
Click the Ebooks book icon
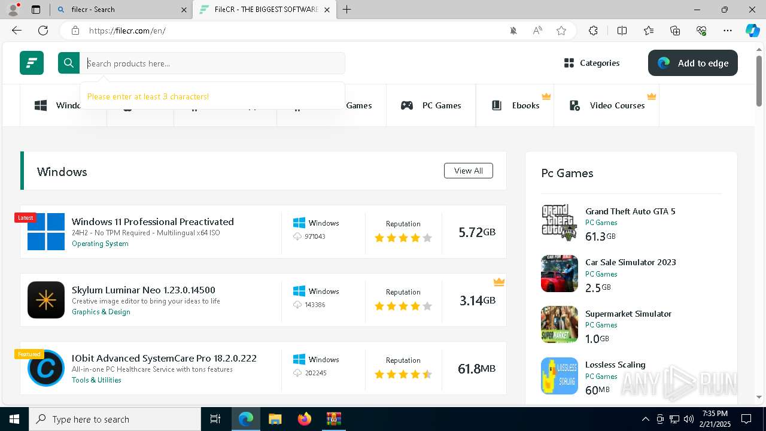tap(497, 105)
